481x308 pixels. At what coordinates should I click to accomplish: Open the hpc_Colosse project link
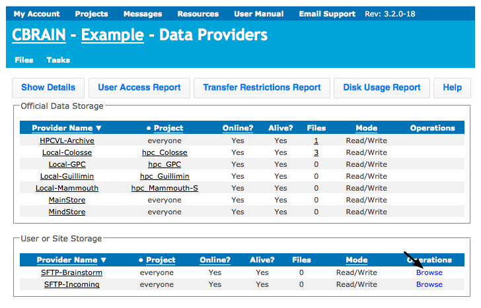(x=165, y=152)
